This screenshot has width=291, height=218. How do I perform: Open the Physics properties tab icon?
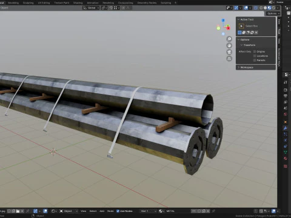click(x=286, y=140)
